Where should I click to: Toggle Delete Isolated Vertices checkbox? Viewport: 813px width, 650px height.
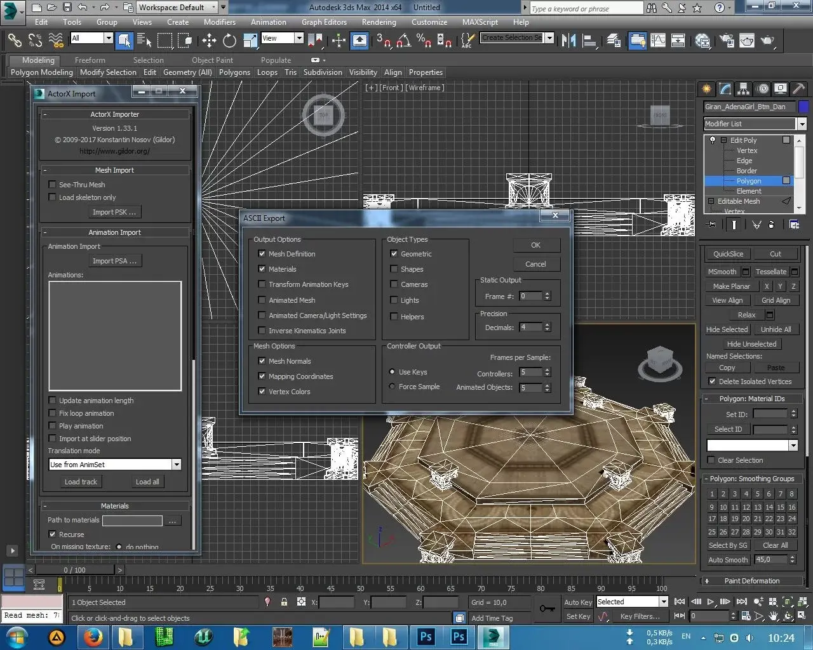click(x=712, y=381)
